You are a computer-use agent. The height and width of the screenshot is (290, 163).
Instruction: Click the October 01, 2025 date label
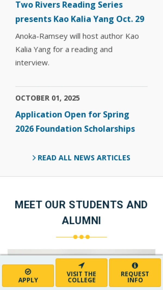[48, 98]
